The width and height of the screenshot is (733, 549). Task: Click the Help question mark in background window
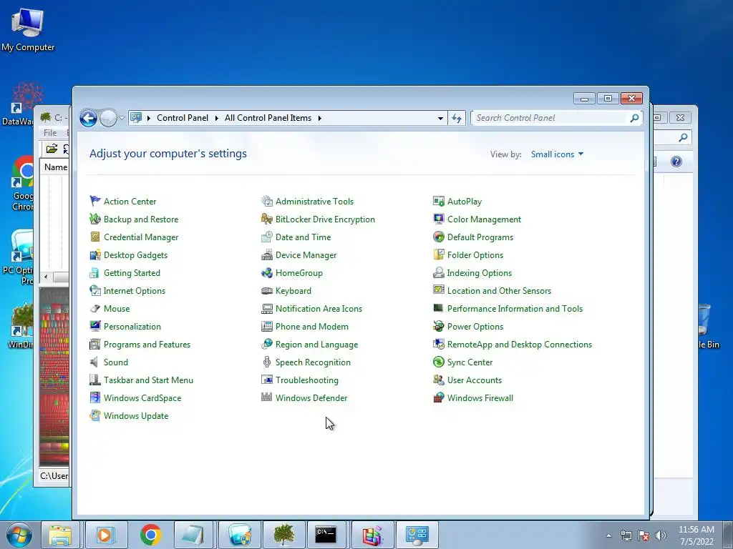(676, 162)
